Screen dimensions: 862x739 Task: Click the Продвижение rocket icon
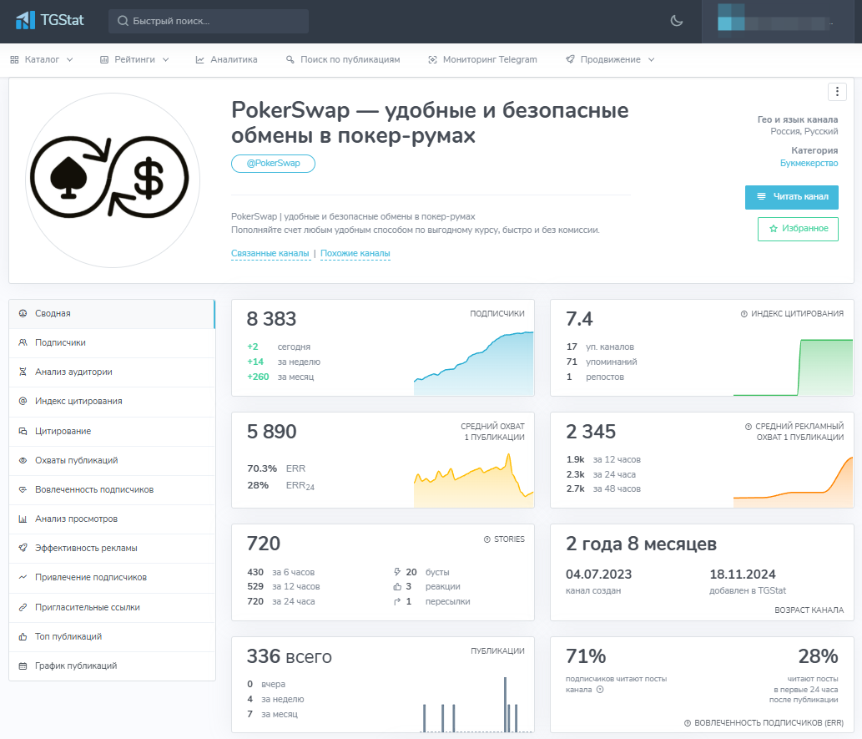point(571,59)
